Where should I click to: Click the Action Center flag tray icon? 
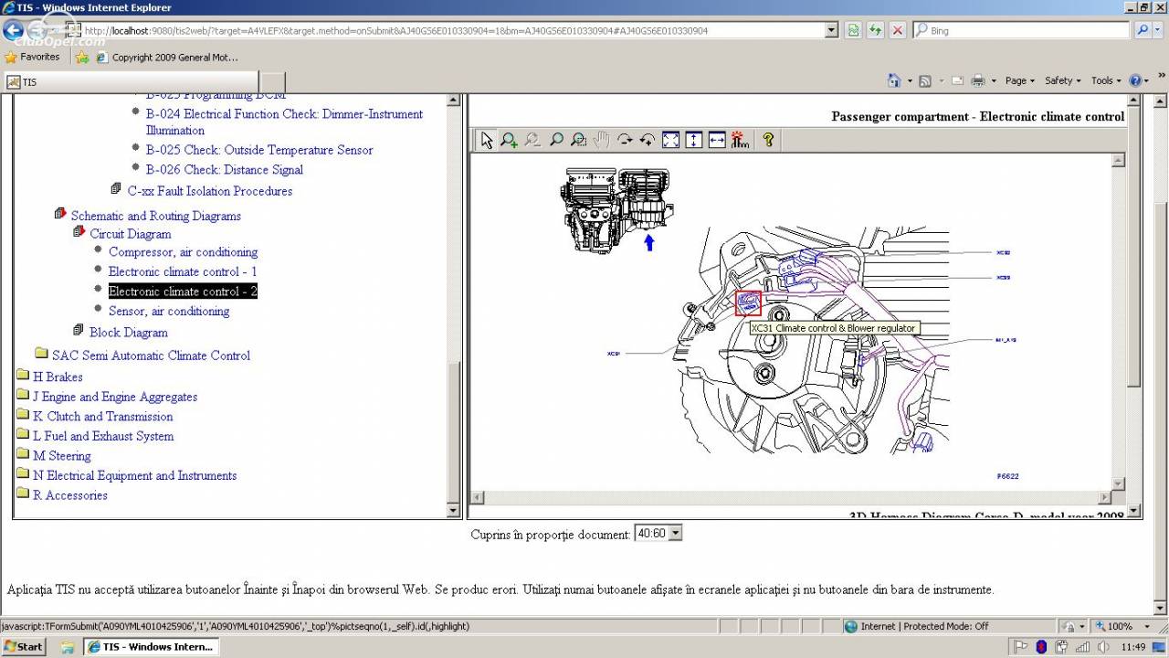[x=1021, y=647]
